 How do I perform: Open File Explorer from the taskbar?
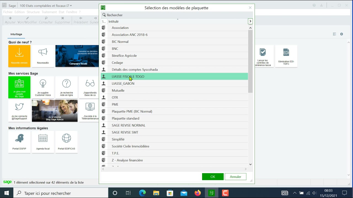coord(156,193)
